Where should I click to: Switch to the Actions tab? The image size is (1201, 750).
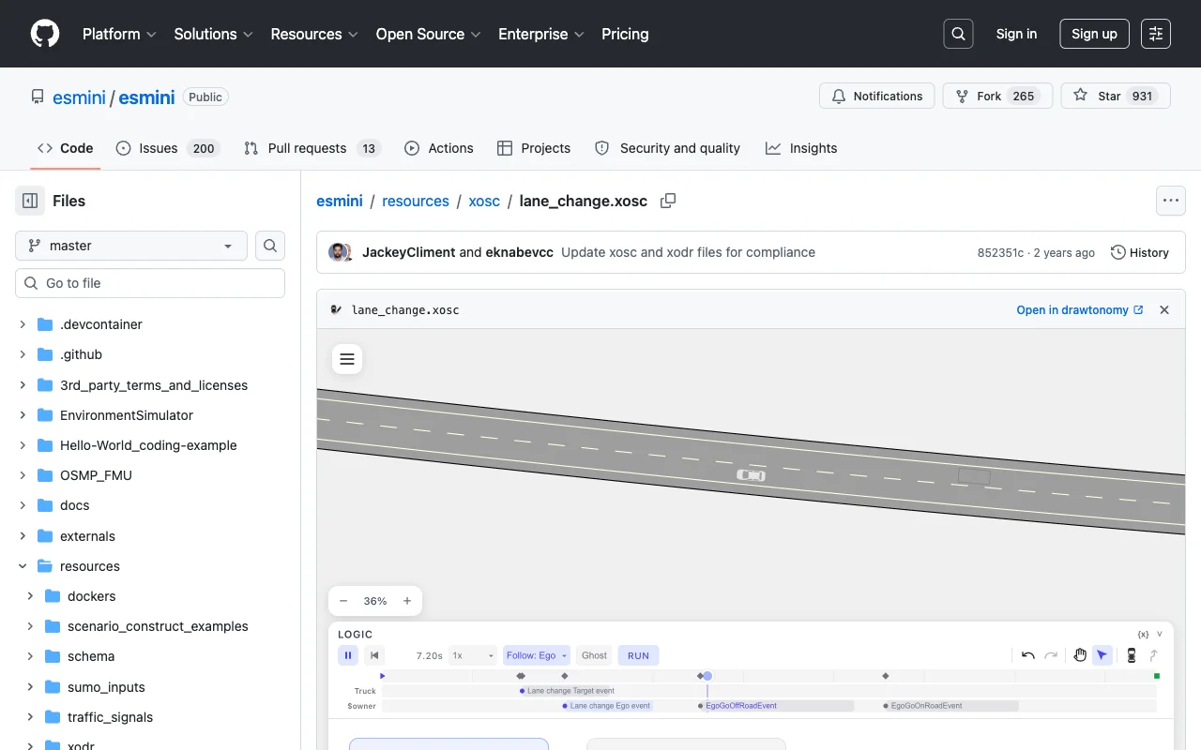439,148
